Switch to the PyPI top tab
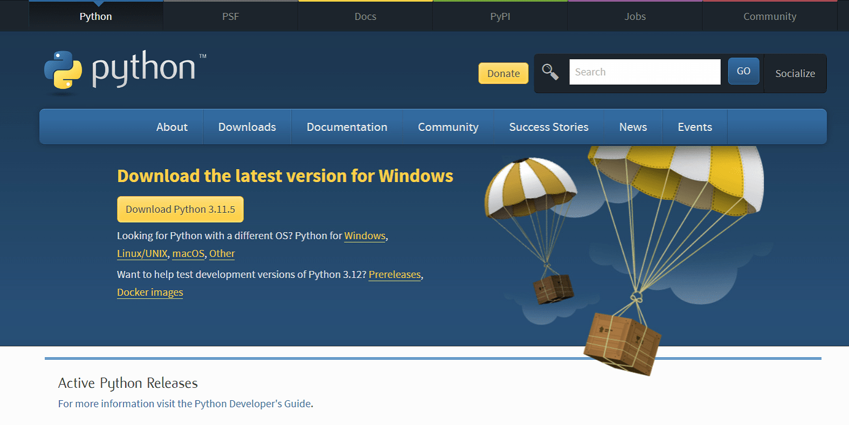The height and width of the screenshot is (425, 849). (x=500, y=16)
